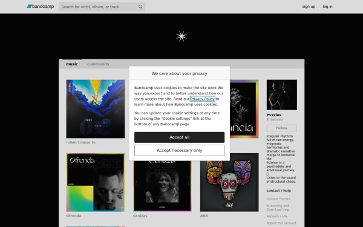Open the Contact Pvzzles link
Viewport: 363px width, 227px height.
(278, 199)
